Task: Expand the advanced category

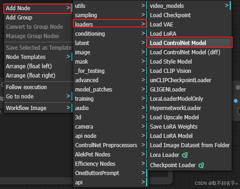Action: click(x=110, y=80)
